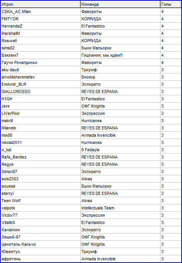Click the HernandeZ player name
Image resolution: width=182 pixels, height=263 pixels.
tap(12, 26)
